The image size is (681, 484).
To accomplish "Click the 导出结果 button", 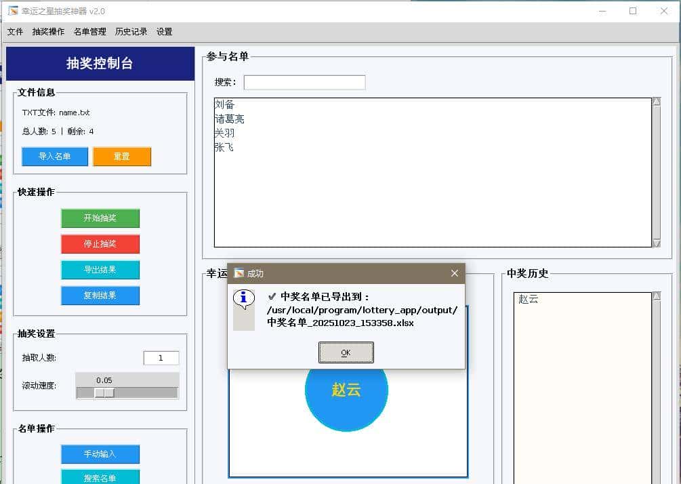I will coord(100,270).
